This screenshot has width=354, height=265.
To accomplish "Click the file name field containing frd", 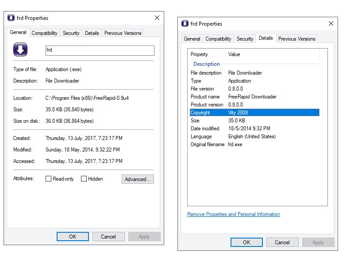I will (x=100, y=50).
